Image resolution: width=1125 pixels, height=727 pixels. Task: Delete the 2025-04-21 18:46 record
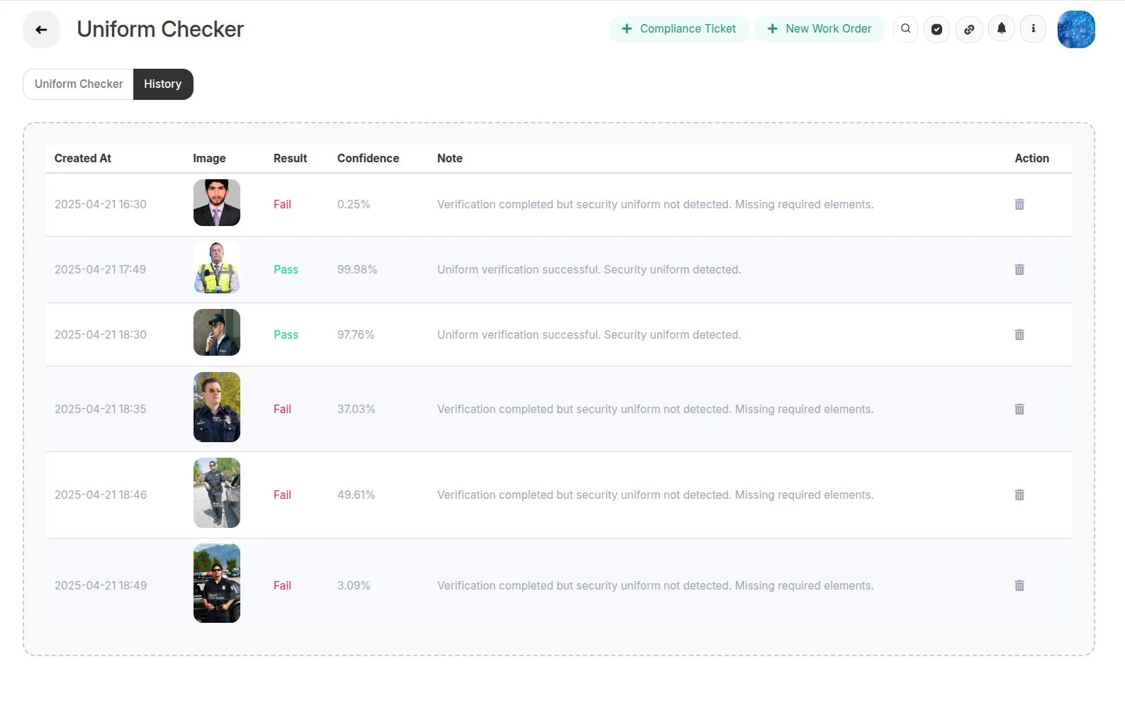click(1019, 495)
